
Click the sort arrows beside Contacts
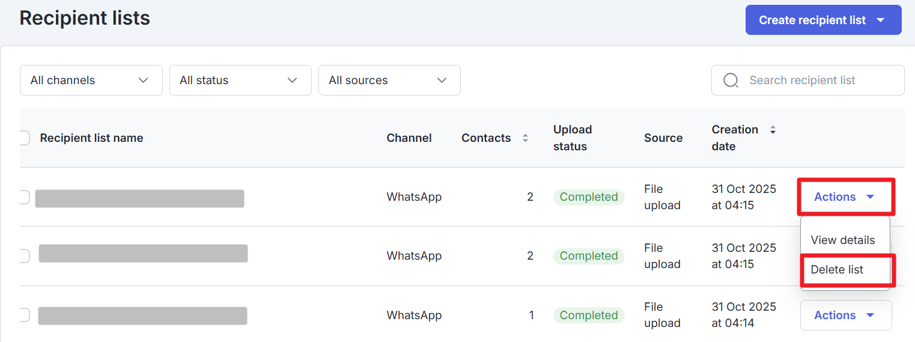tap(525, 138)
